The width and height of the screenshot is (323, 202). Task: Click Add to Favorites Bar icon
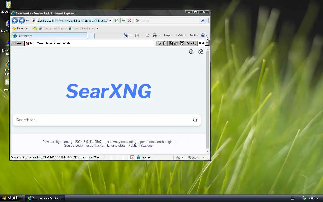35,28
